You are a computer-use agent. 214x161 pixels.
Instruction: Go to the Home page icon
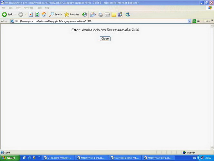[44, 14]
